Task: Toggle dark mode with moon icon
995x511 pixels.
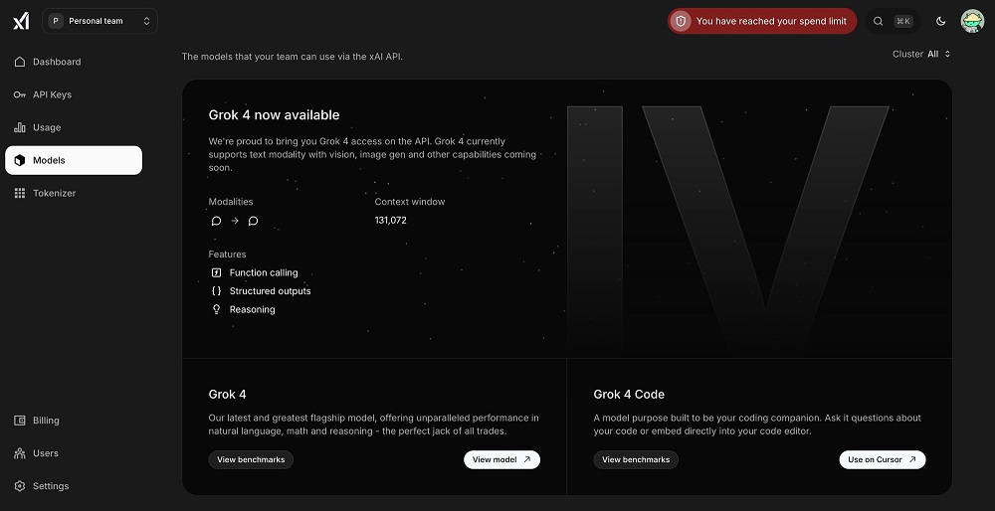Action: 941,21
